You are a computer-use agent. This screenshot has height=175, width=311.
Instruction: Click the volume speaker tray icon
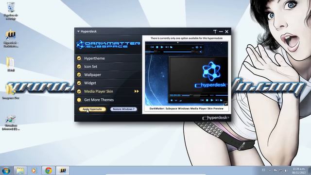pos(286,171)
